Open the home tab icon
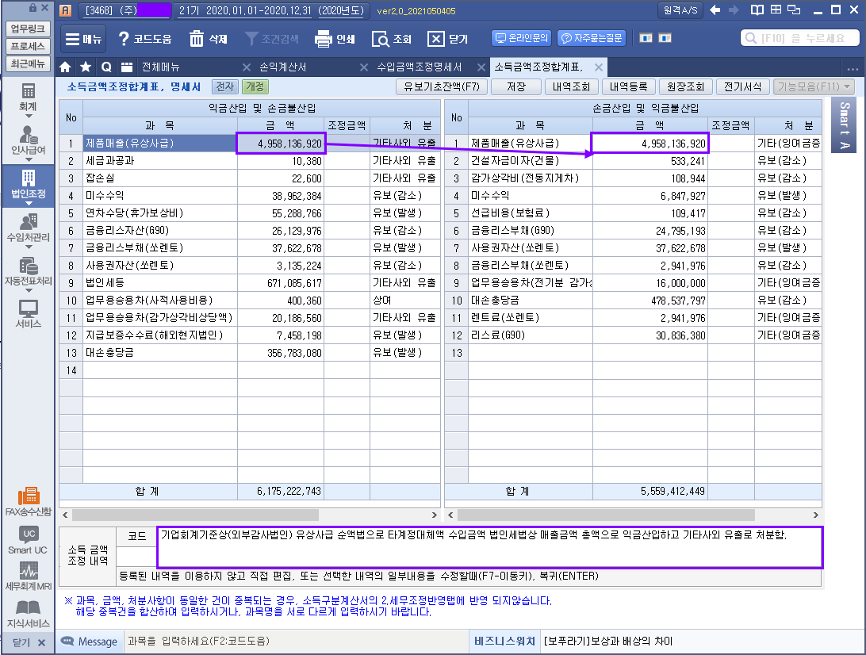866x655 pixels. click(x=65, y=67)
